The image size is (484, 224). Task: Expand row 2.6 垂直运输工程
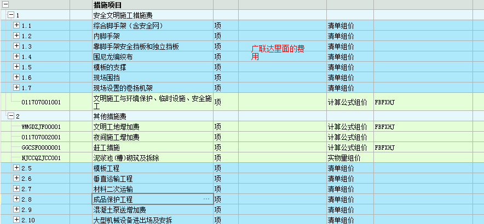(x=16, y=178)
